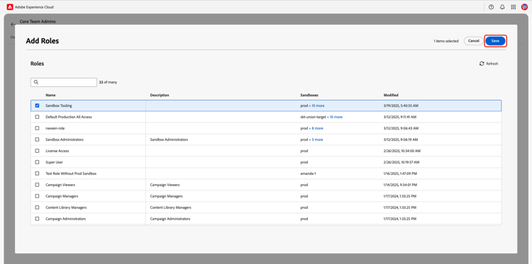Image resolution: width=532 pixels, height=264 pixels.
Task: Click the search magnifier icon in roles field
Action: (36, 82)
